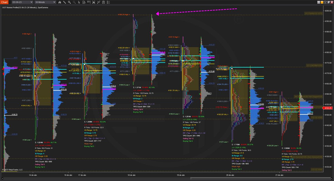
Task: Click the OGT Market Profile indicator label
Action: (25, 7)
